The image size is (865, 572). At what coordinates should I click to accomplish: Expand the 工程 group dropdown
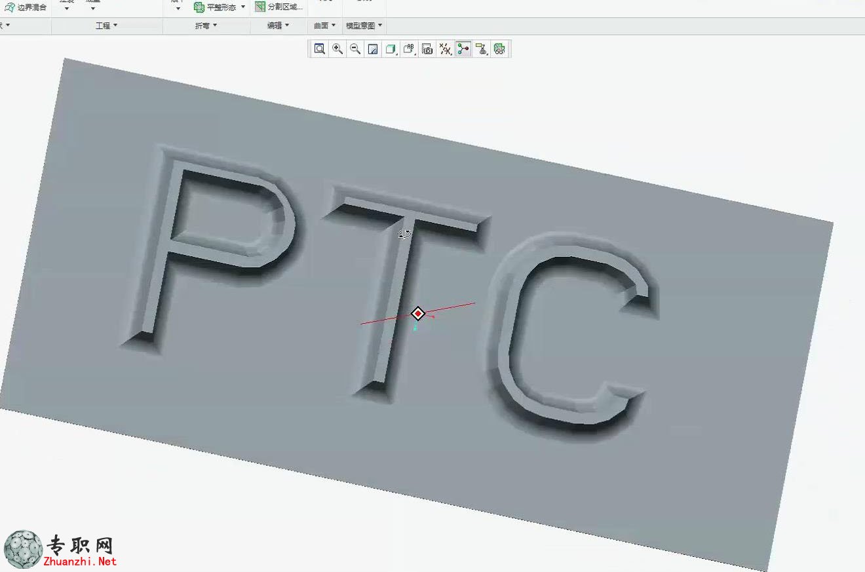[x=107, y=26]
